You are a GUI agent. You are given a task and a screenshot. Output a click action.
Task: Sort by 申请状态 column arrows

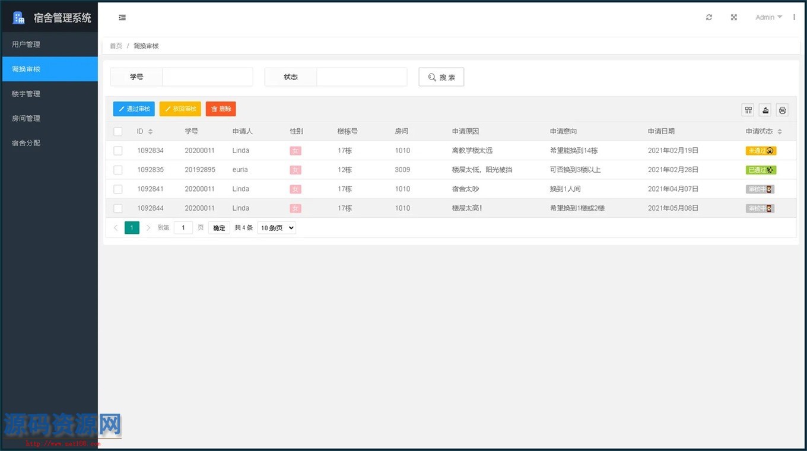(780, 132)
